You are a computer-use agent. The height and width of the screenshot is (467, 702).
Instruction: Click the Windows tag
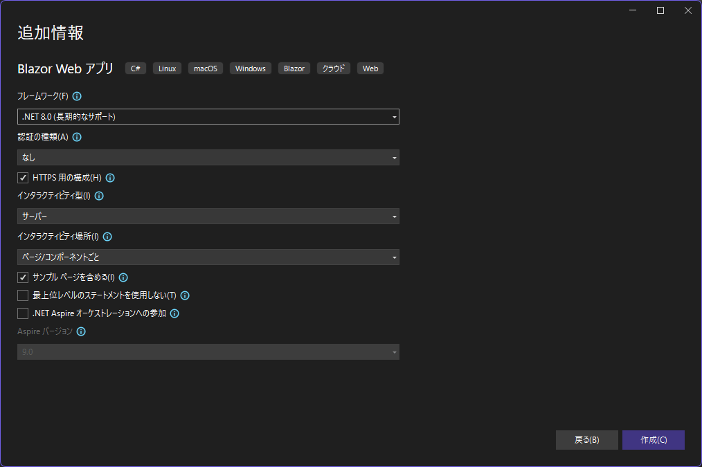(251, 68)
